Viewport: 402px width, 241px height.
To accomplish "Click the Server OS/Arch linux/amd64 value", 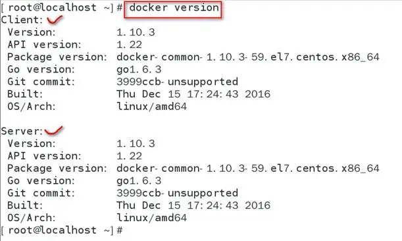I will tap(152, 218).
